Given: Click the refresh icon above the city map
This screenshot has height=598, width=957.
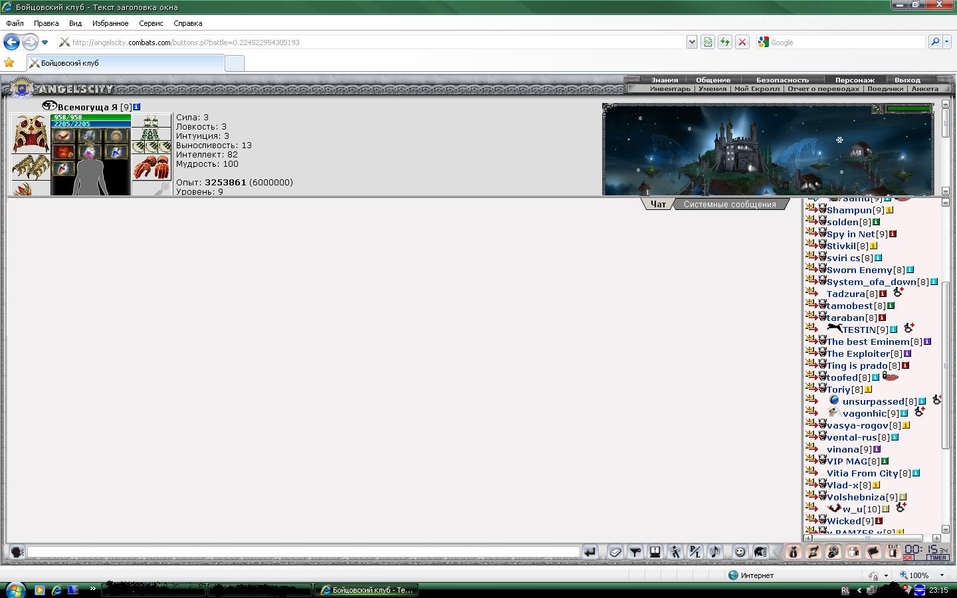Looking at the screenshot, I should [877, 109].
